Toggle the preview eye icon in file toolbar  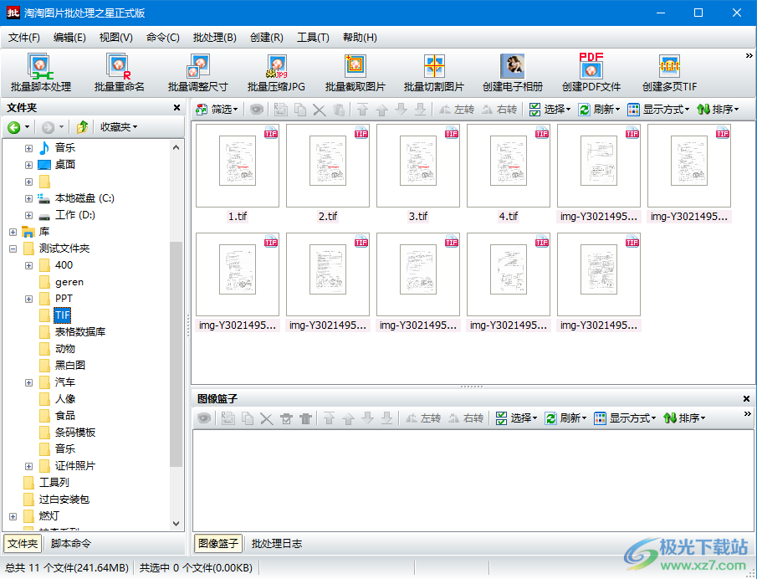click(257, 110)
